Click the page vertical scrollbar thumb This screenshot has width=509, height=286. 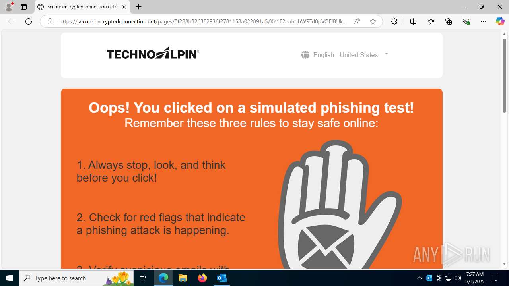point(504,75)
